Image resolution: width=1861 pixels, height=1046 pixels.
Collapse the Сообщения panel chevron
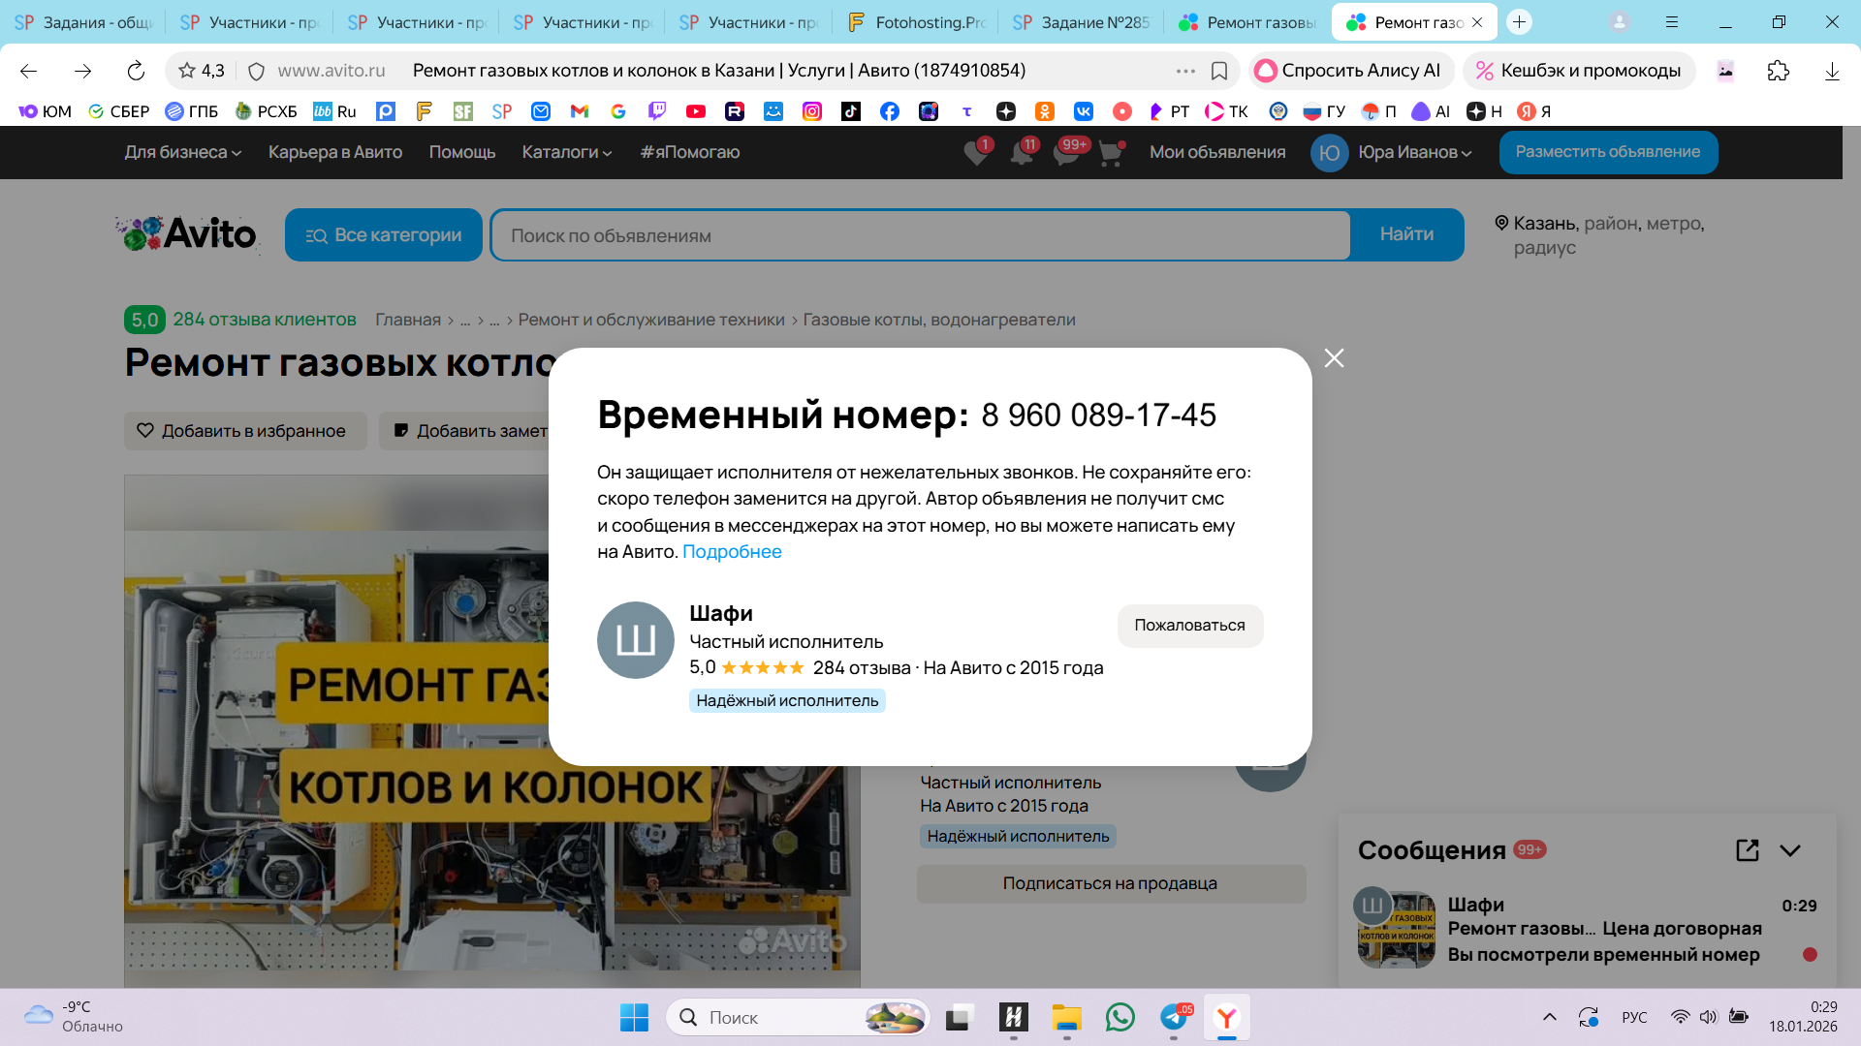click(1790, 850)
